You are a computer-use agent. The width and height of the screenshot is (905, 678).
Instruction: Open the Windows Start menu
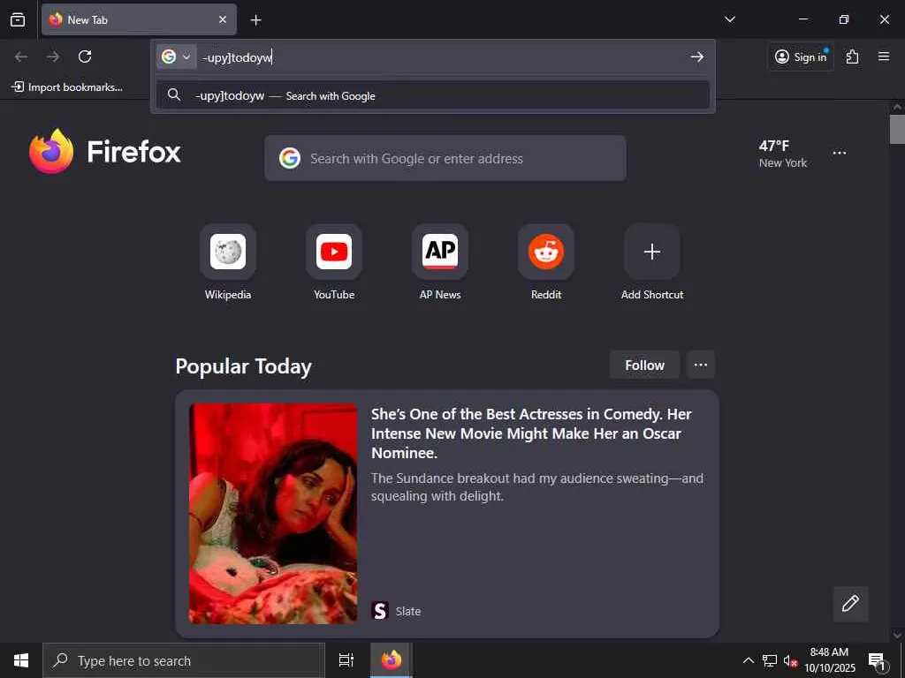pyautogui.click(x=21, y=660)
